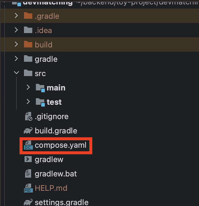This screenshot has height=206, width=199.
Task: Click the Markdown icon next to HELP.md
Action: click(x=28, y=188)
